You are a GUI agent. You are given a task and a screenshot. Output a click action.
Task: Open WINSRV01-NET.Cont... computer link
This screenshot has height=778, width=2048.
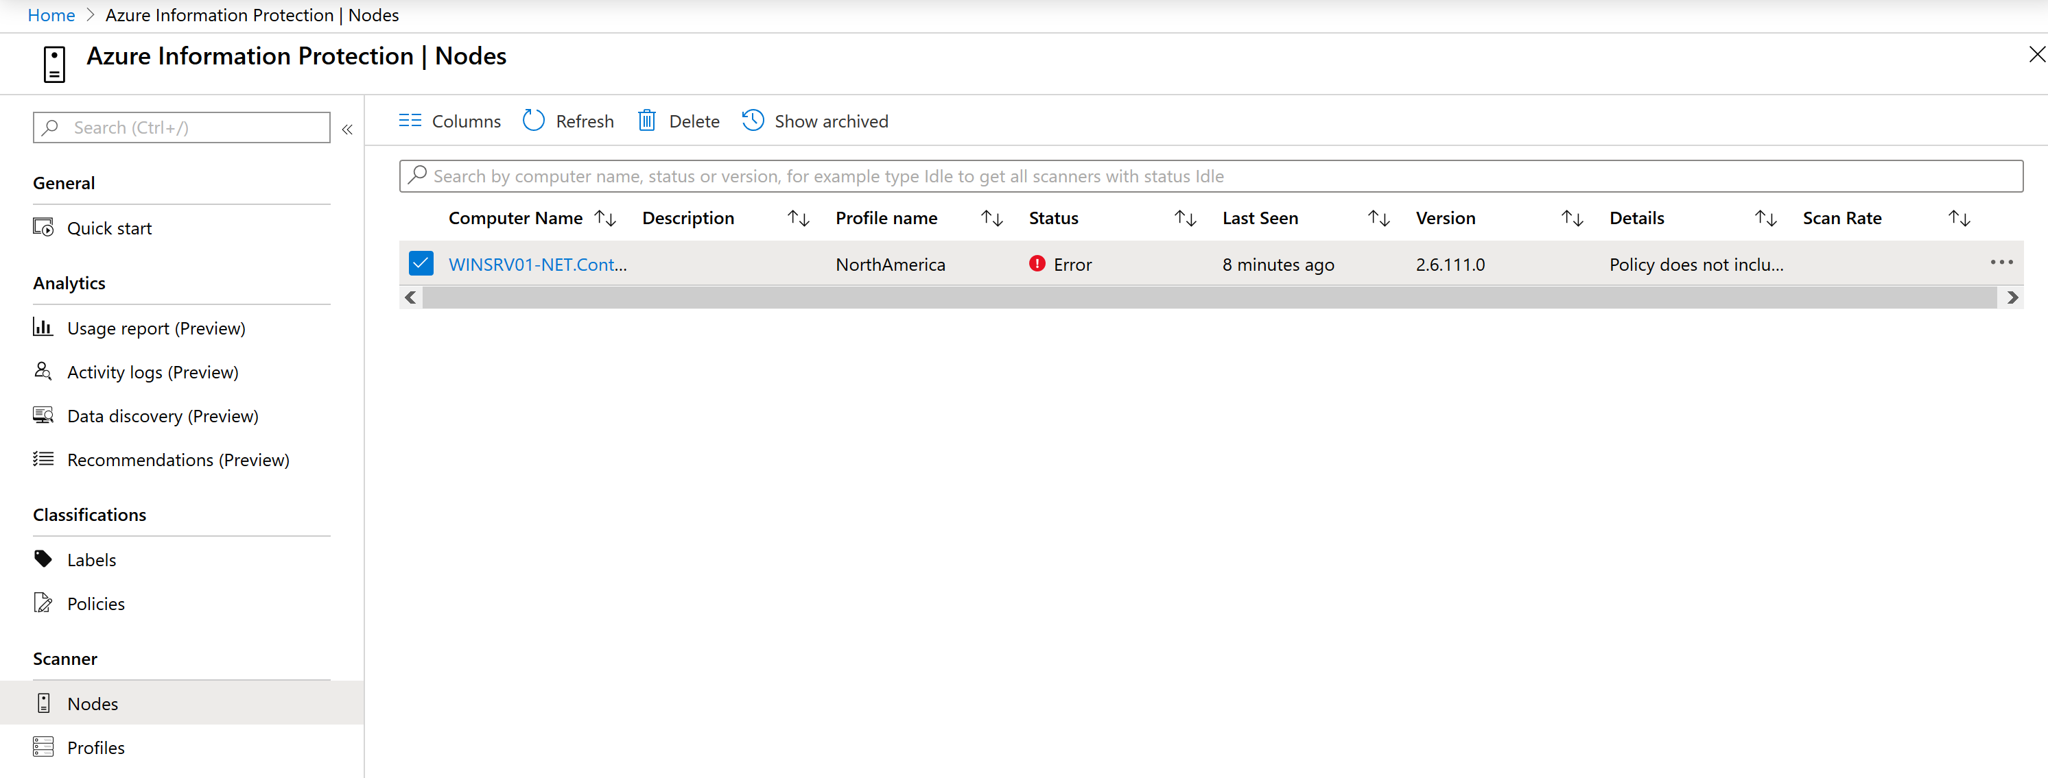click(537, 264)
